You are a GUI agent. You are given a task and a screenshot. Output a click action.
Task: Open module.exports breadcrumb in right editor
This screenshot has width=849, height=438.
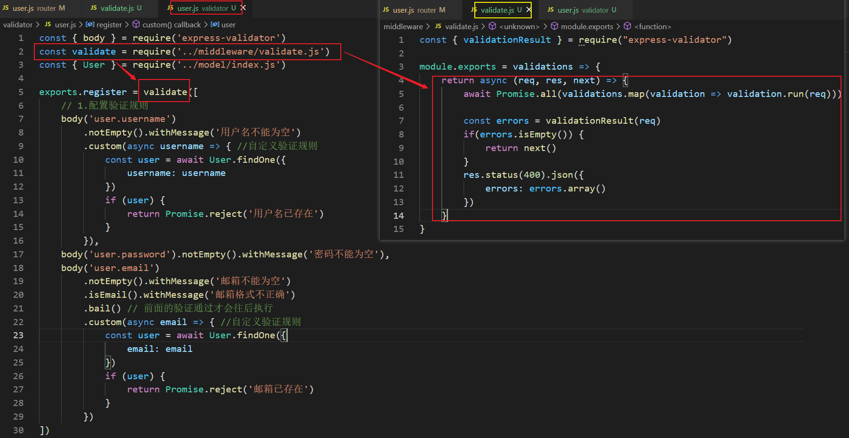click(587, 26)
